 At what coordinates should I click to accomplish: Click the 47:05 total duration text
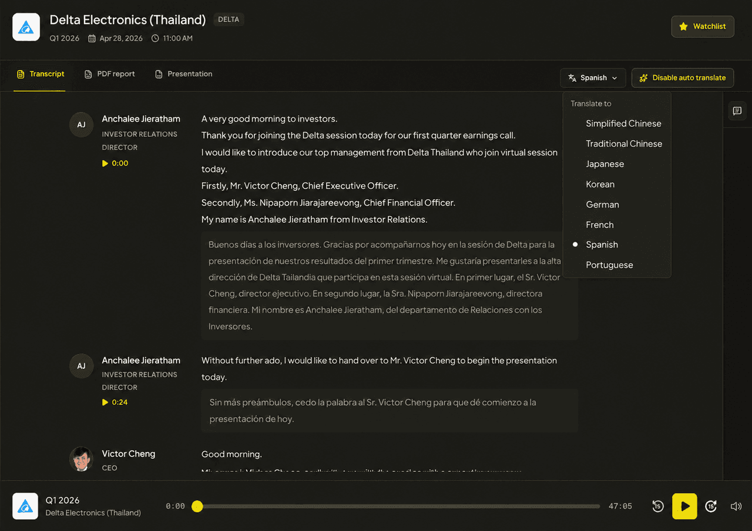620,506
